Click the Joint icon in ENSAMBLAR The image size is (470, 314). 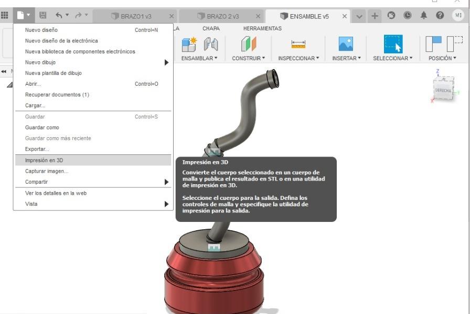[211, 44]
